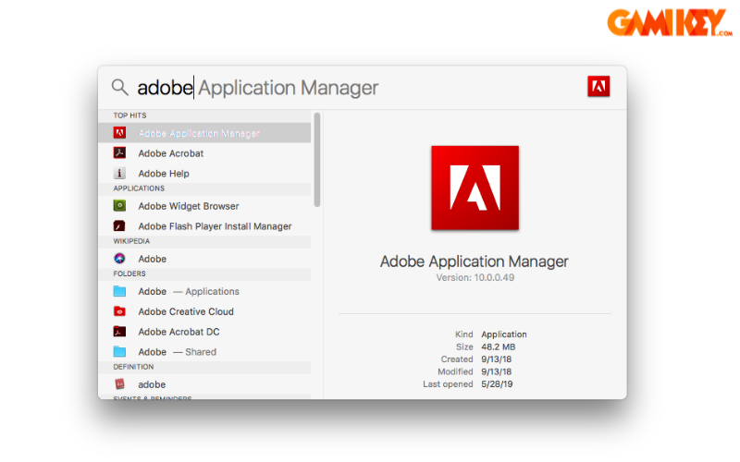Click the Adobe — Shared folder icon

[x=119, y=352]
